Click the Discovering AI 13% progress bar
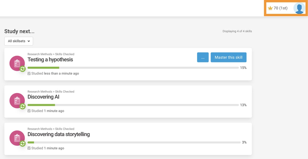The height and width of the screenshot is (159, 308). [x=133, y=105]
